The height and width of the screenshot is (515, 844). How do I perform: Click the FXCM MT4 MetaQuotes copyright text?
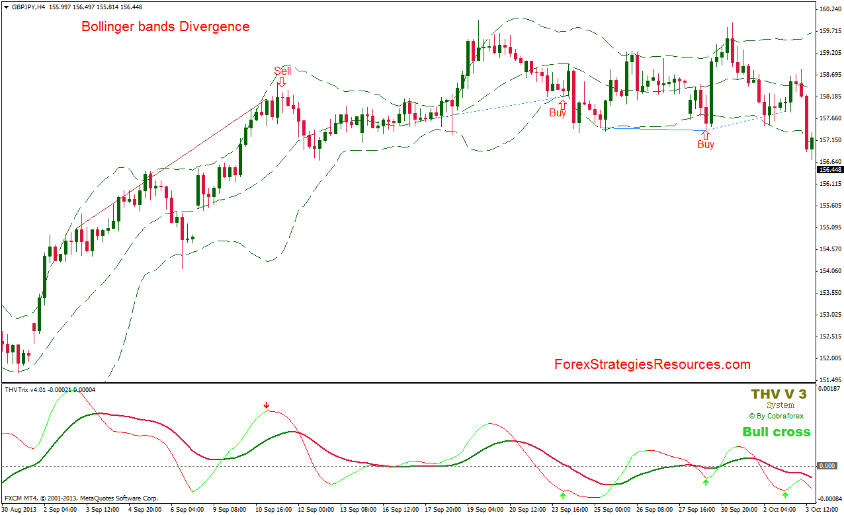(x=81, y=498)
